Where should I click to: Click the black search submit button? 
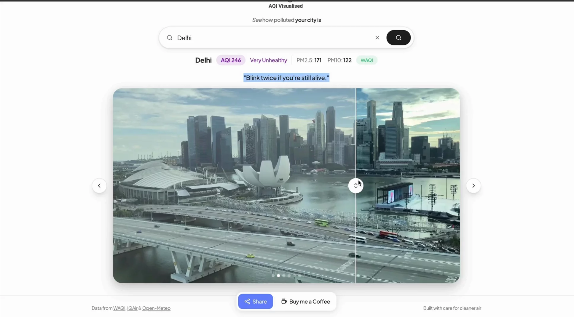point(398,38)
